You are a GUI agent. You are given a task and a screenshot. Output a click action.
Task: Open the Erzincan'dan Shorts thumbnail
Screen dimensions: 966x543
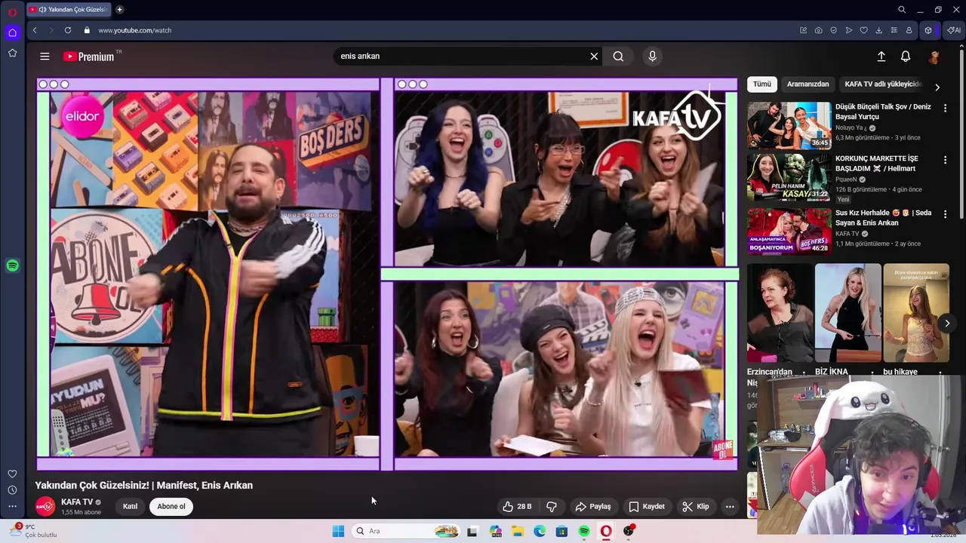coord(780,313)
